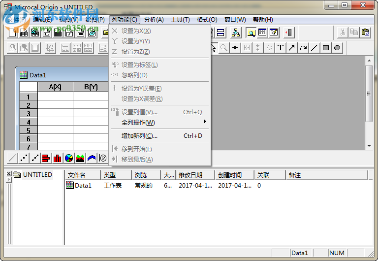Open the 工具(T) menu
The height and width of the screenshot is (261, 378).
pos(180,20)
